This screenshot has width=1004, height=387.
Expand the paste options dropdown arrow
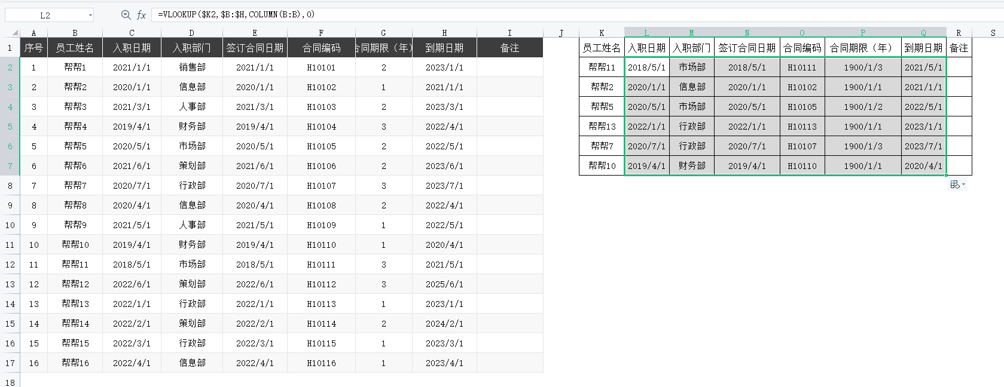coord(963,185)
